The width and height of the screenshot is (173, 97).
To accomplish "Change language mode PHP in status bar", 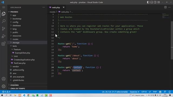I will click(155, 92).
